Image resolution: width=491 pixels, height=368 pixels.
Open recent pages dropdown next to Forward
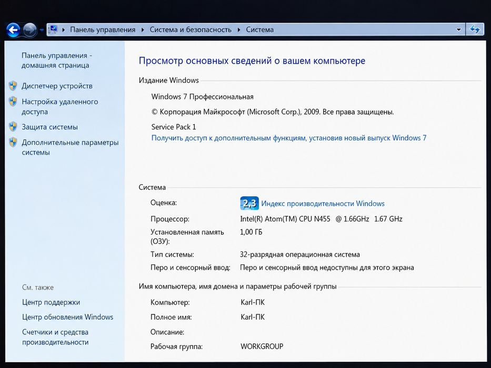pyautogui.click(x=42, y=30)
